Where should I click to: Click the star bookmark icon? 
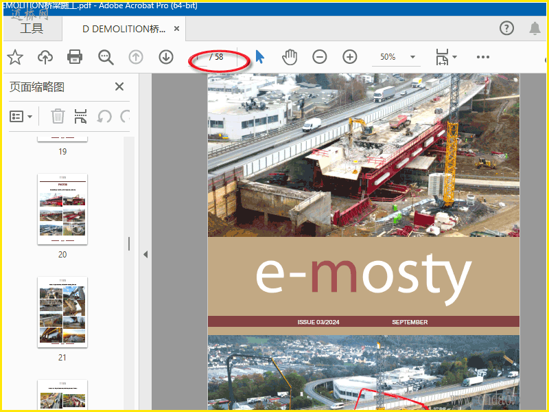[x=14, y=57]
